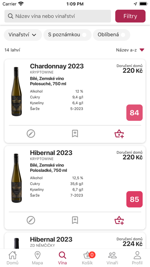Screen dimensions: 150x267
Task: Open the Filtry filters button
Action: click(x=130, y=16)
